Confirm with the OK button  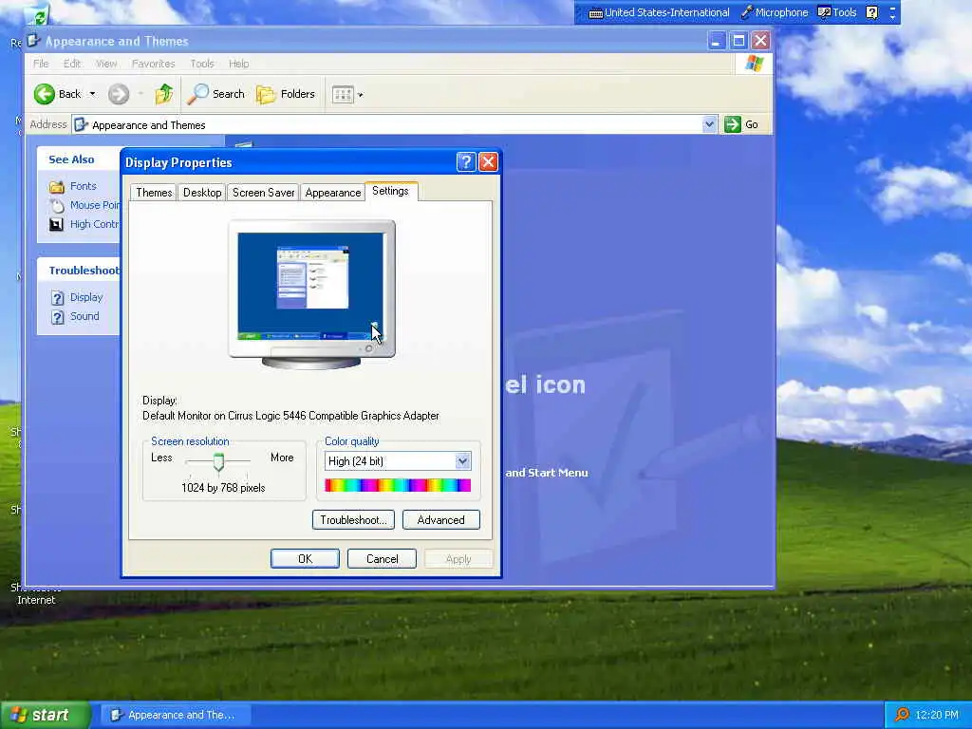click(305, 559)
